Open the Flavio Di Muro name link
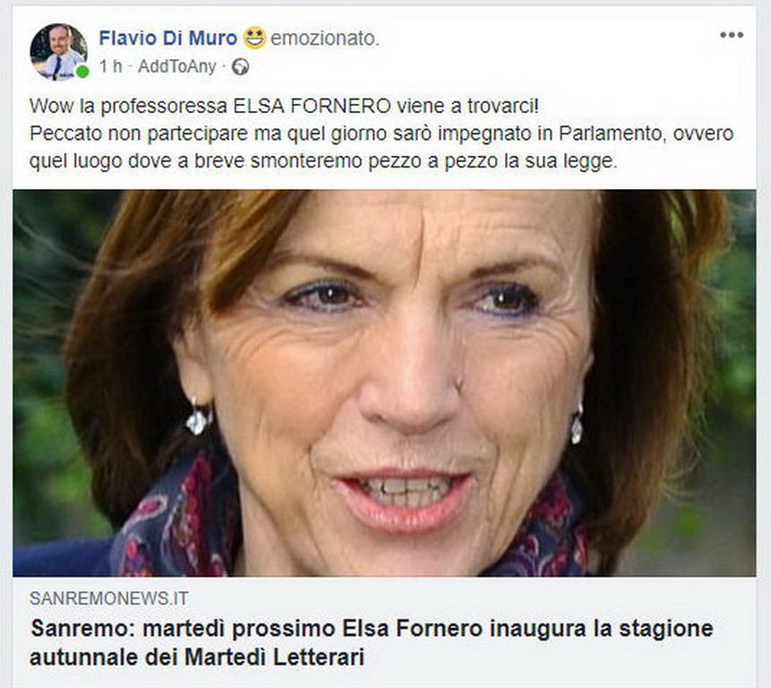Viewport: 771px width, 688px height. coord(168,38)
